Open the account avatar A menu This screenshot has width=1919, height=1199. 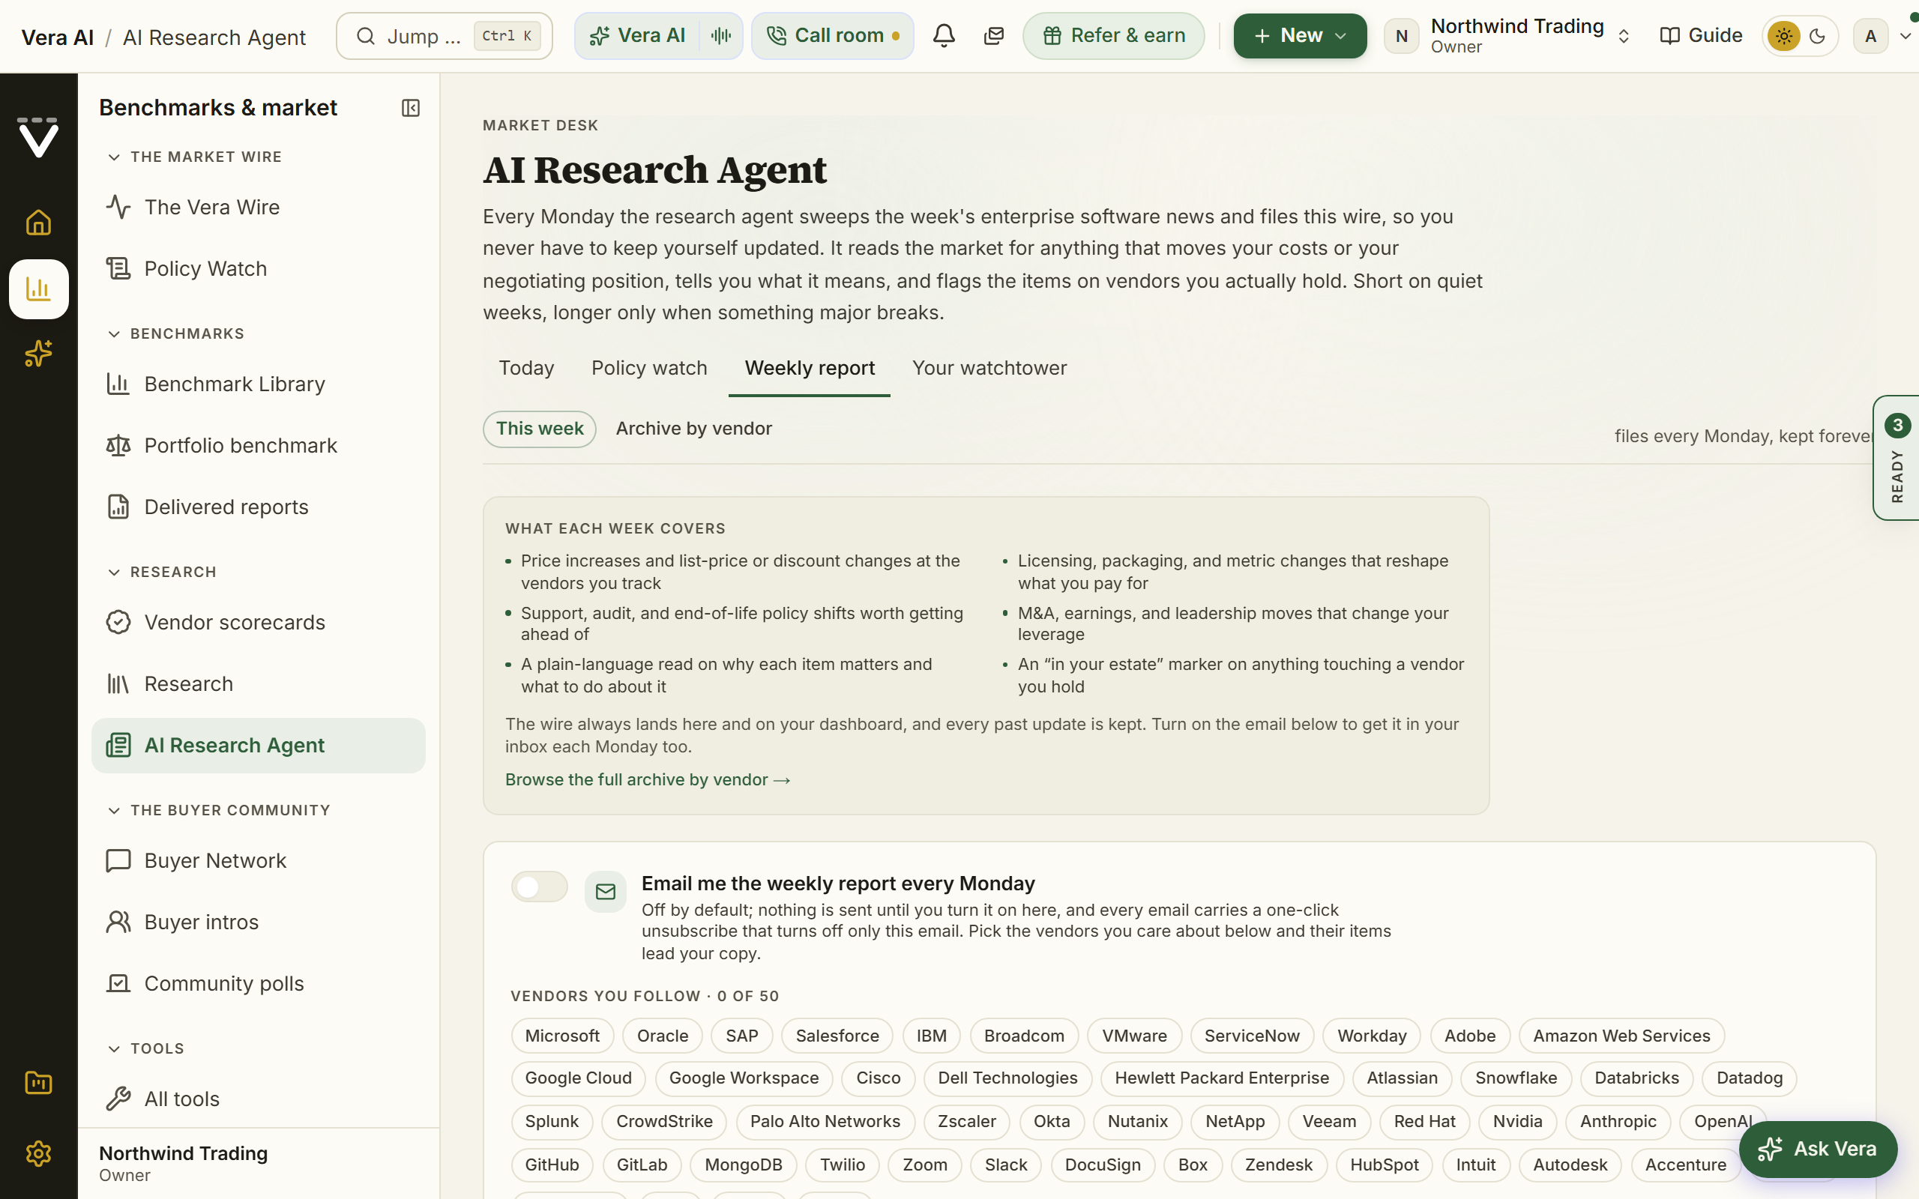pos(1882,36)
